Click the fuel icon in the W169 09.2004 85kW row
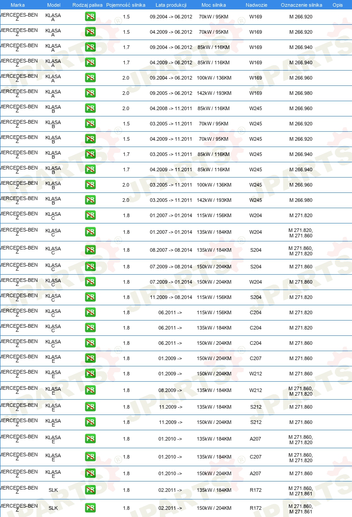The image size is (352, 517). (x=90, y=47)
